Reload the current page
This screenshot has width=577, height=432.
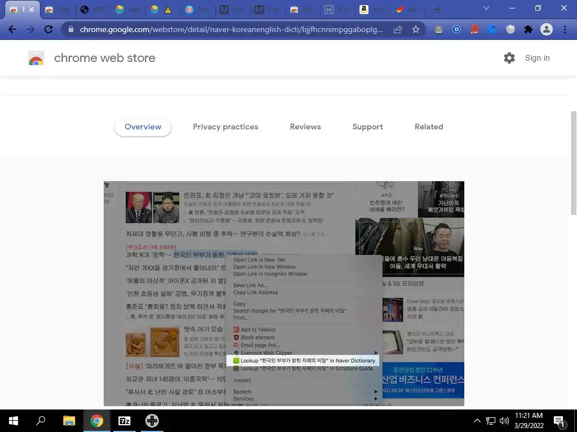48,29
